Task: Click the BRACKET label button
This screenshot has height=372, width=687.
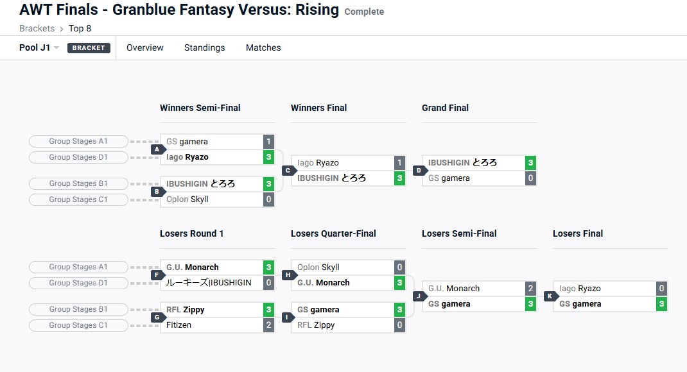Action: click(89, 48)
